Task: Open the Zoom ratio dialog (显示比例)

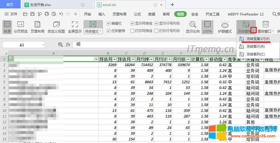Action: [192, 27]
